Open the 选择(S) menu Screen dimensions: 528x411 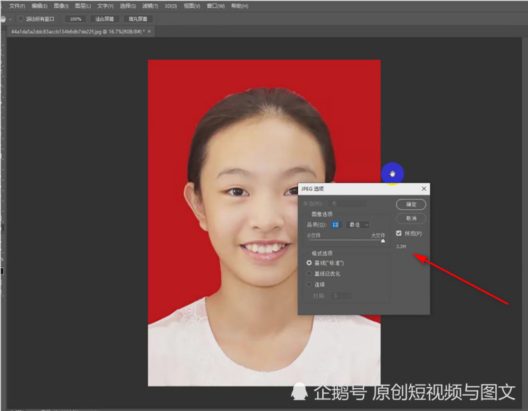[x=128, y=6]
